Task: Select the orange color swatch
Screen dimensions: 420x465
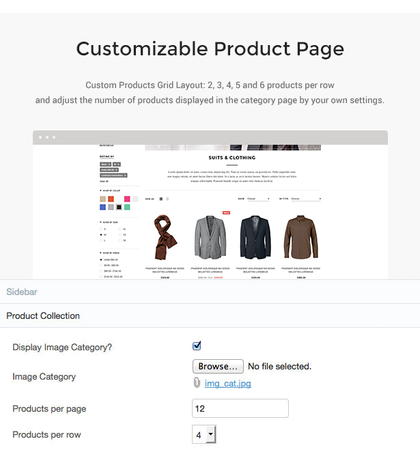Action: tap(111, 199)
